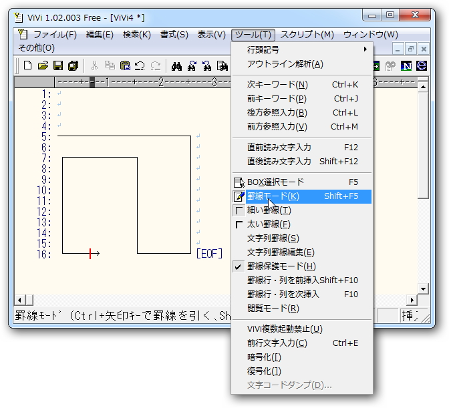Click line number 10 in the editor

click(43, 190)
